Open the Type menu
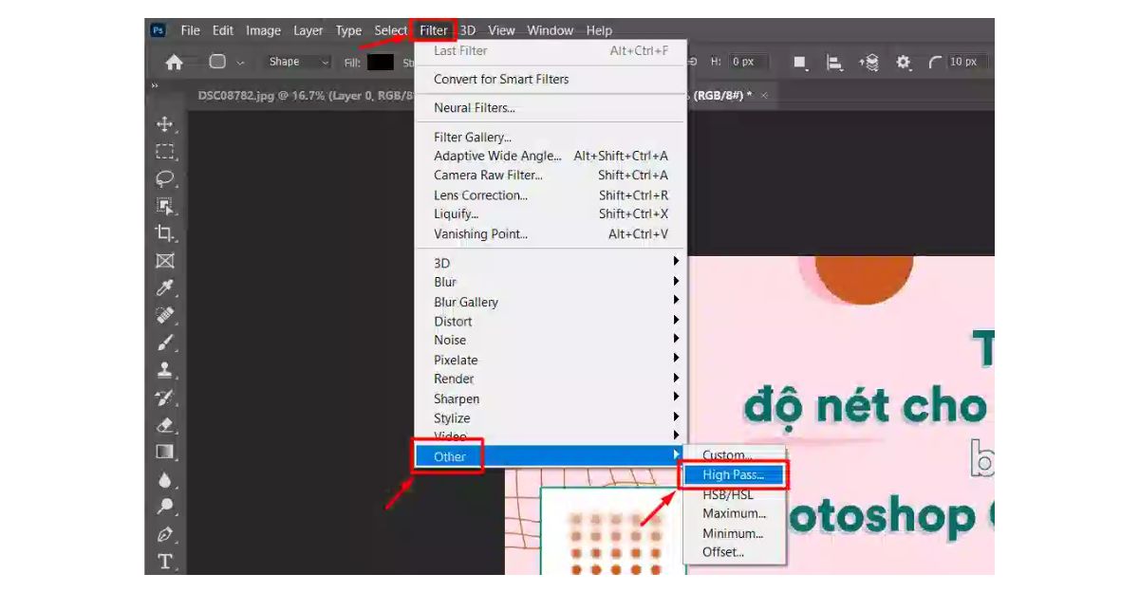This screenshot has width=1139, height=593. click(x=348, y=30)
